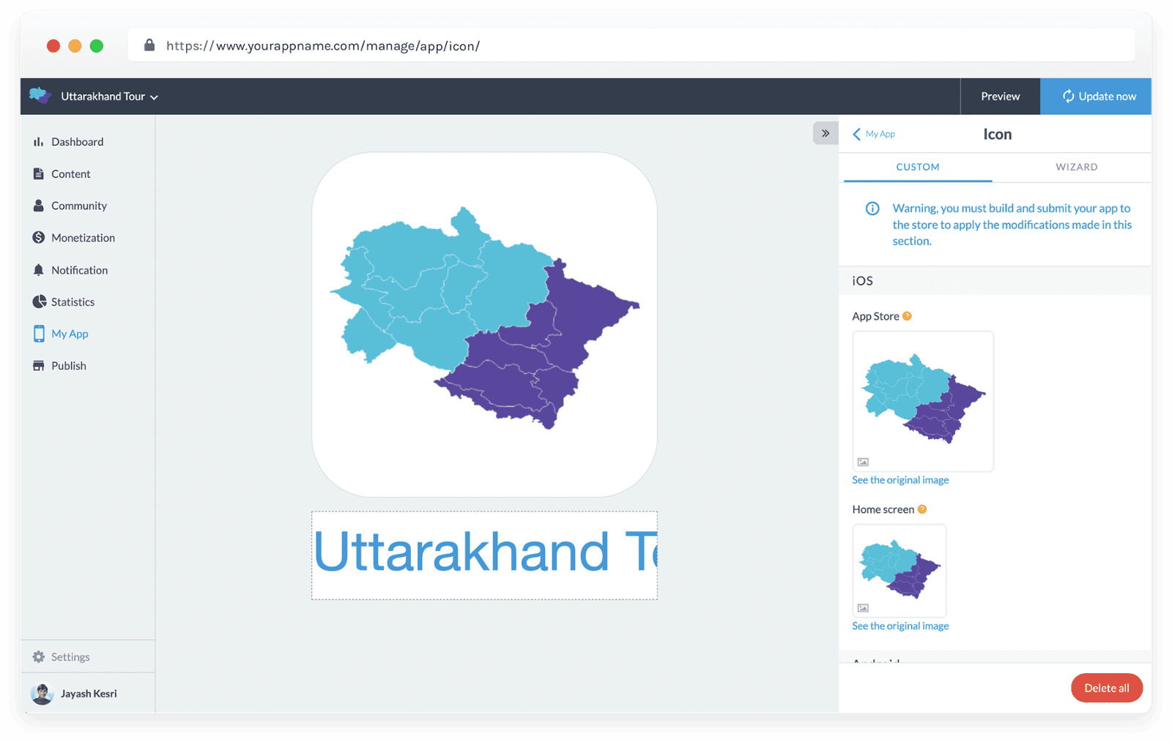Open Content via its document icon

pyautogui.click(x=38, y=174)
